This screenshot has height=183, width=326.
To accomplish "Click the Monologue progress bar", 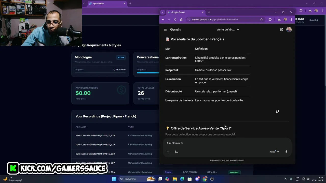I will [x=100, y=73].
